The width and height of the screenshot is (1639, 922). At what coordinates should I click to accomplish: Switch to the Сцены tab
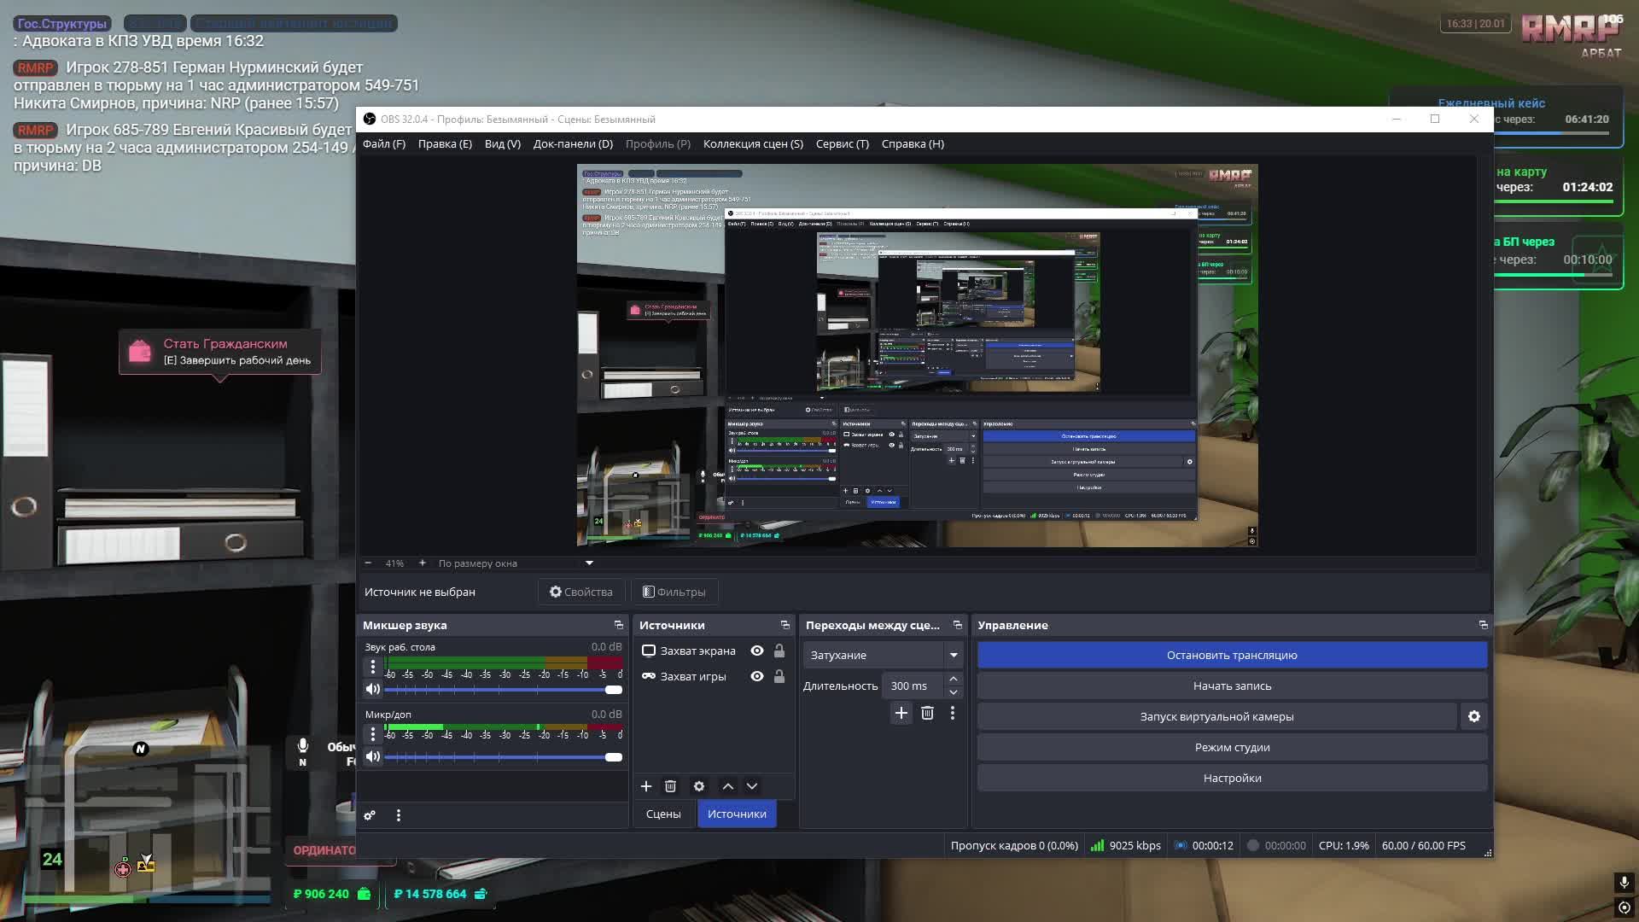[663, 814]
